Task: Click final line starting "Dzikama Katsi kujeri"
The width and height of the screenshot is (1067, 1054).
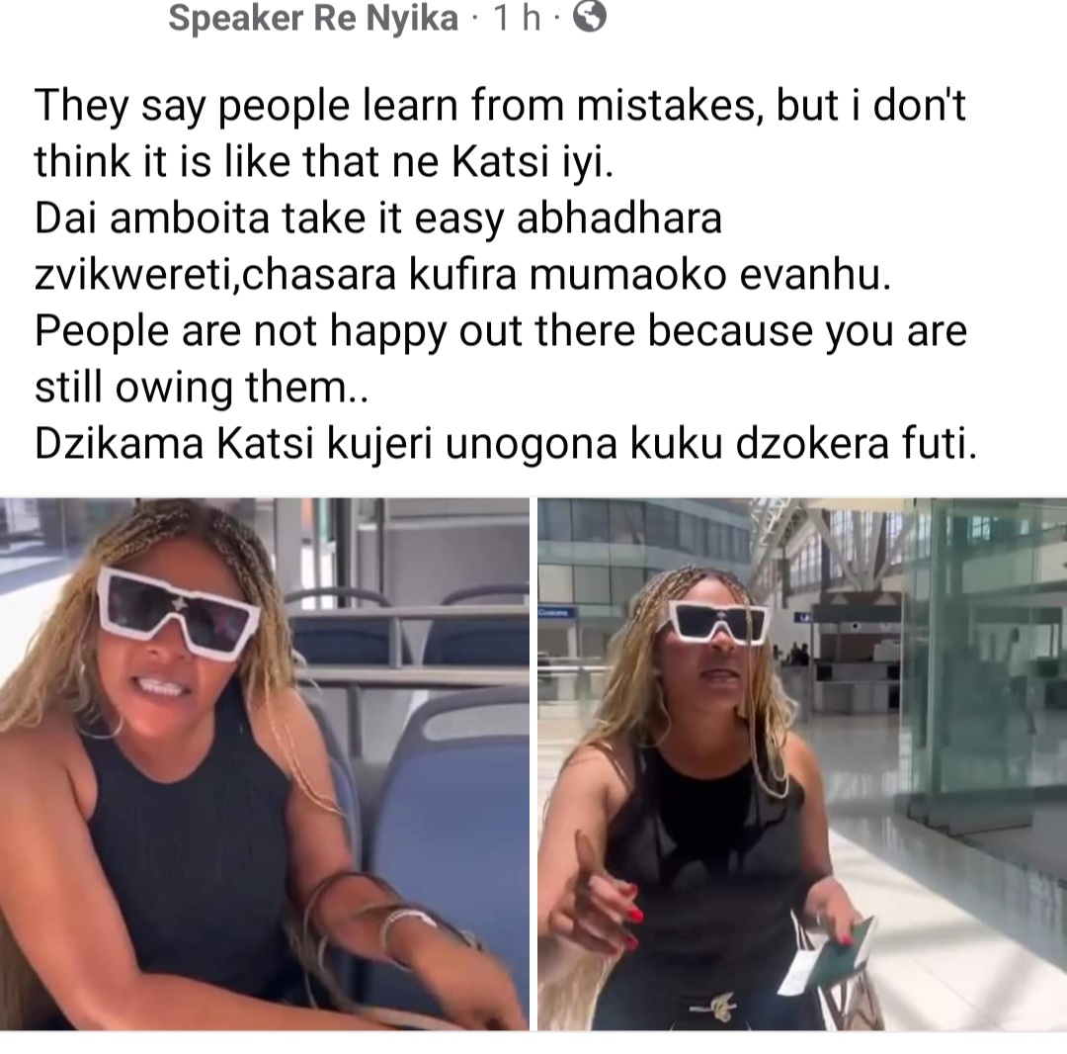Action: [x=506, y=444]
